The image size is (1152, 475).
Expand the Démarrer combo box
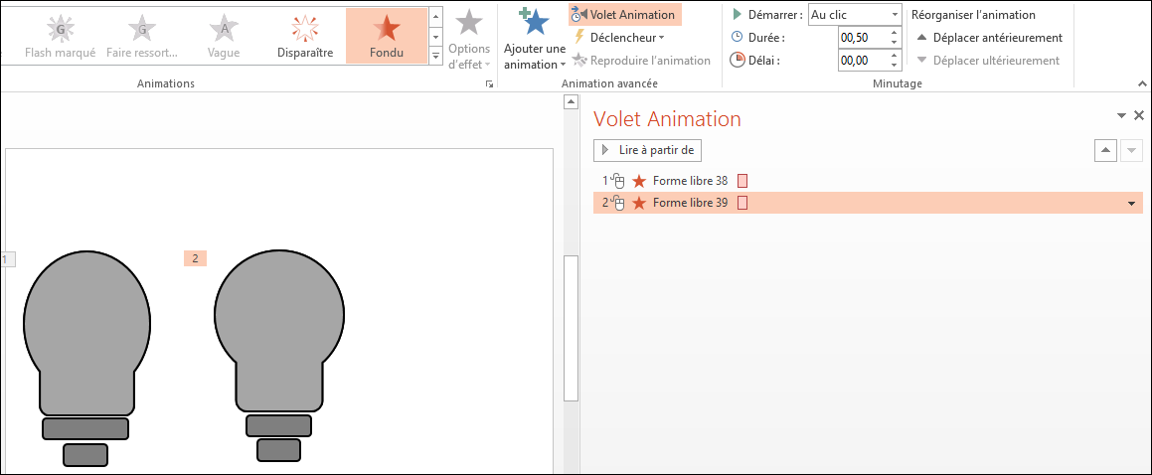[896, 15]
